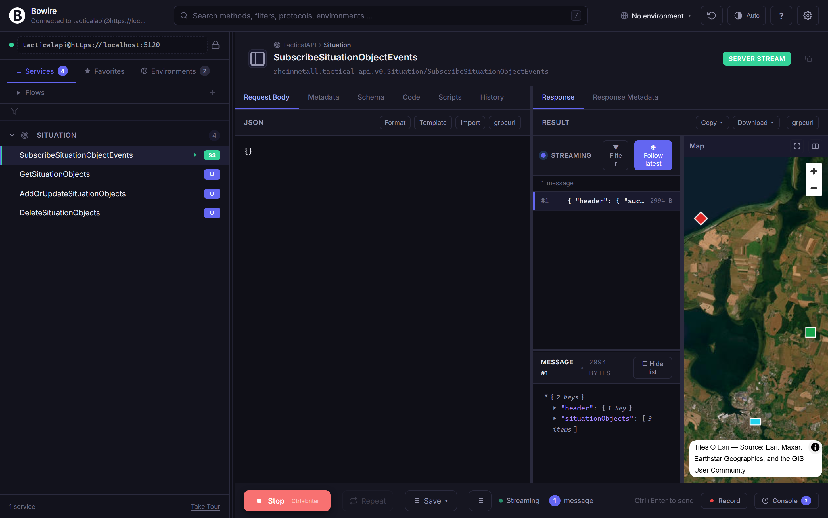
Task: Open the Take Tour link
Action: (x=205, y=506)
